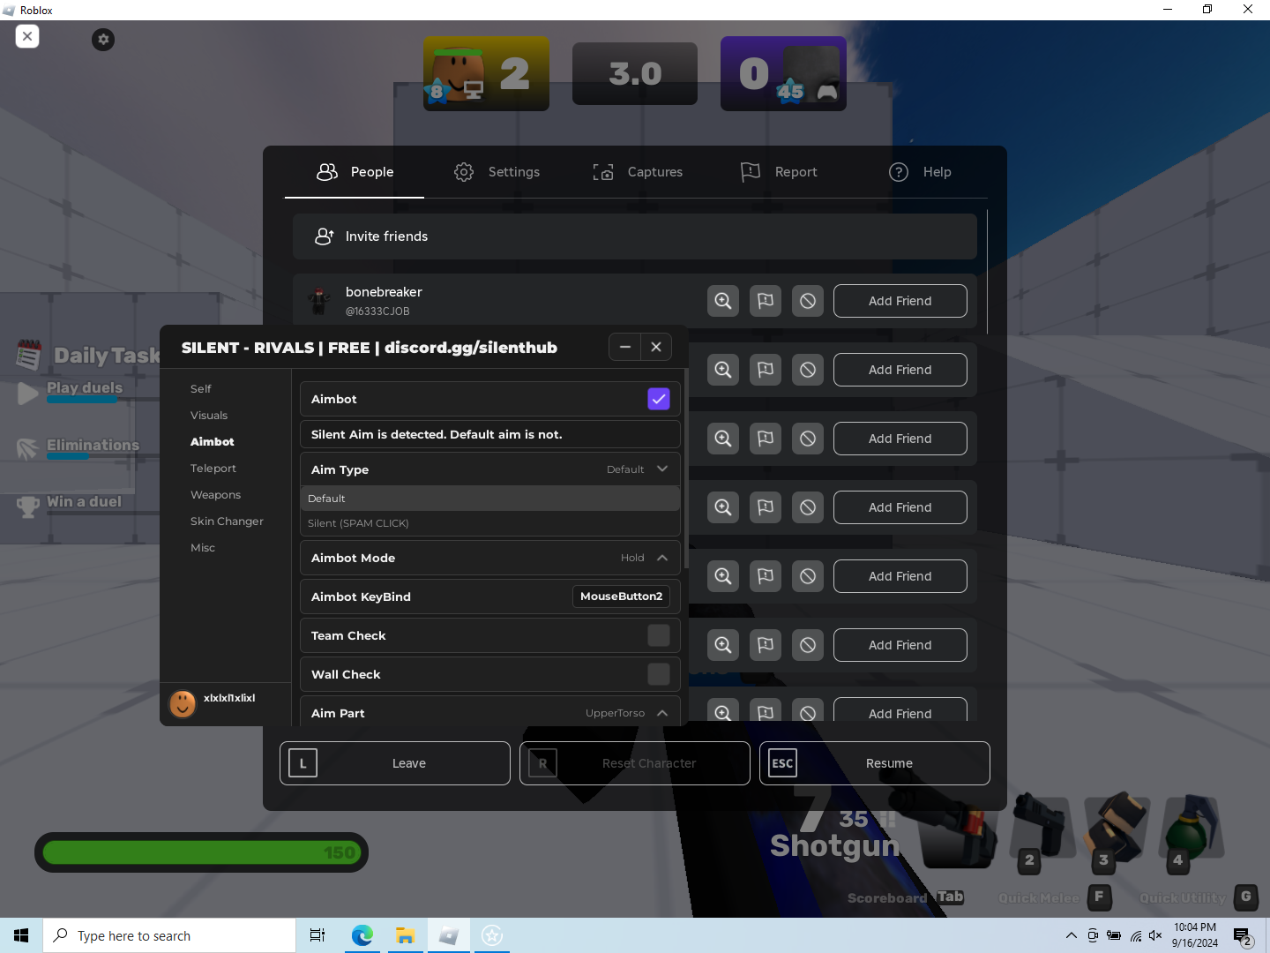This screenshot has height=953, width=1270.
Task: Open the Visuals section in the hub sidebar
Action: point(209,416)
